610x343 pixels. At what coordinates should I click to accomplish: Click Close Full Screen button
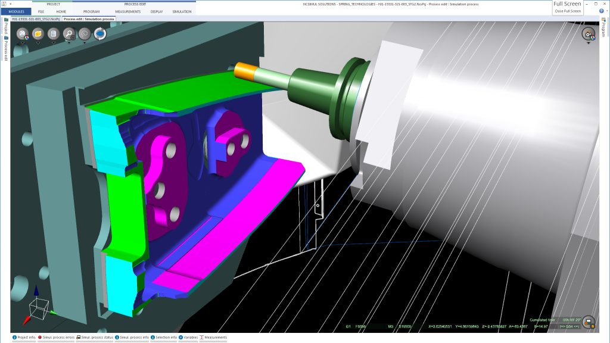tap(567, 11)
